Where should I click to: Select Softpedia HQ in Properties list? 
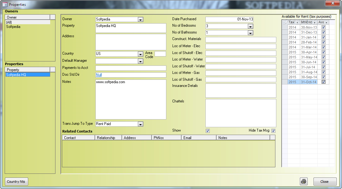pyautogui.click(x=28, y=75)
